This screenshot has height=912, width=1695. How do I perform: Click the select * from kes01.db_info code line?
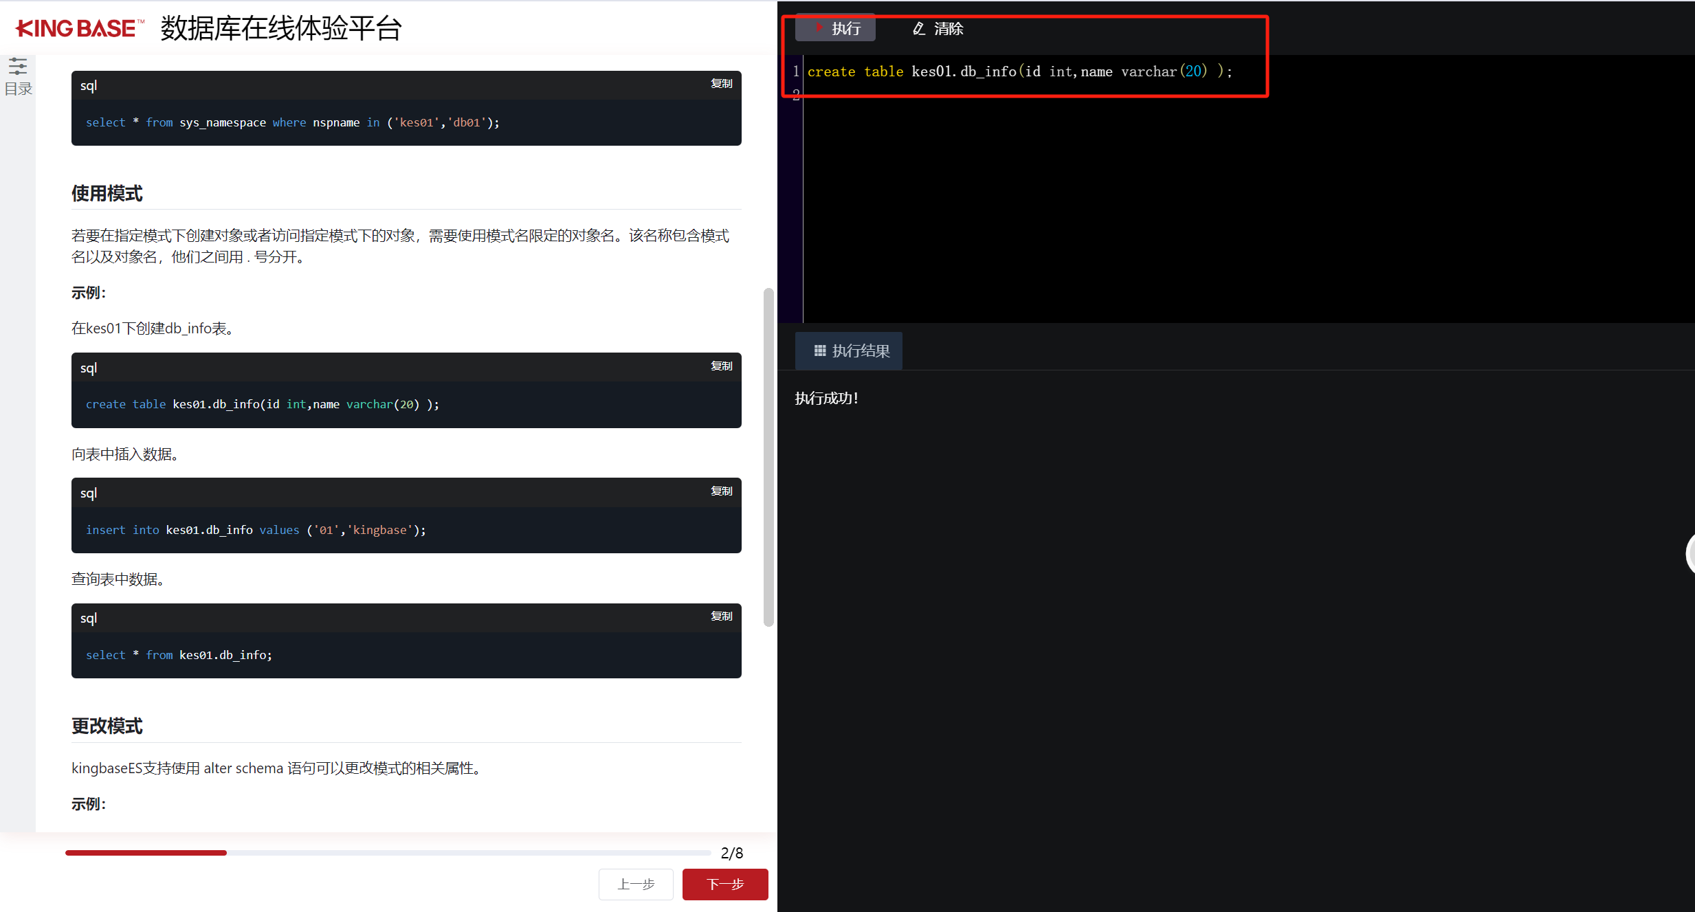179,655
